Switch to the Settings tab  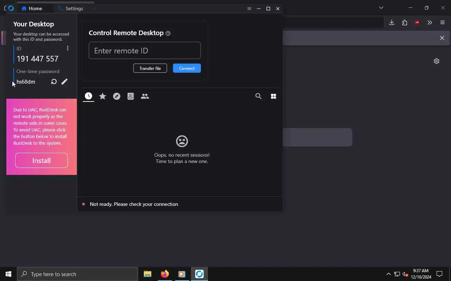click(70, 8)
